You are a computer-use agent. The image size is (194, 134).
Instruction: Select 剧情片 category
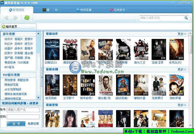pos(29,49)
